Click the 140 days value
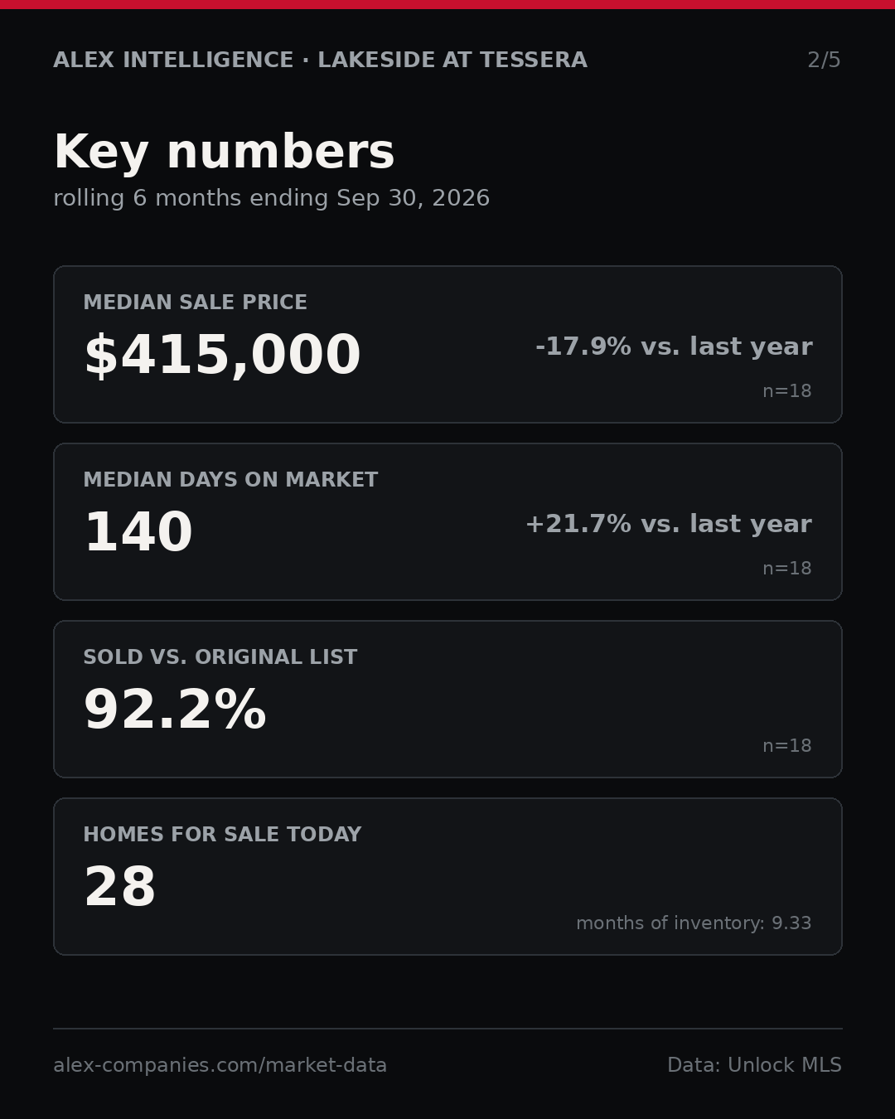895x1119 pixels. (138, 533)
